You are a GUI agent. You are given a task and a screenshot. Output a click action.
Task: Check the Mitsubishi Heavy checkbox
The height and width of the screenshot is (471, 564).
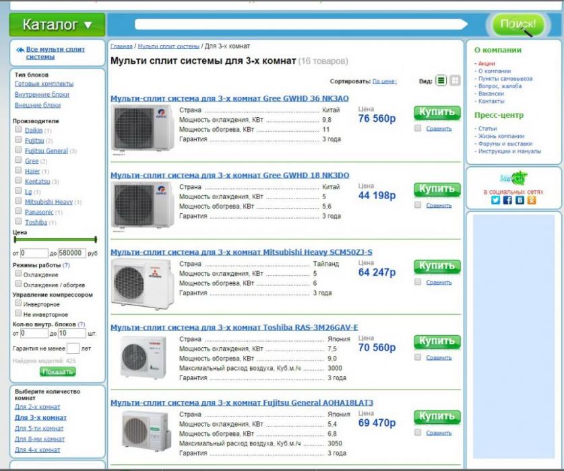18,201
